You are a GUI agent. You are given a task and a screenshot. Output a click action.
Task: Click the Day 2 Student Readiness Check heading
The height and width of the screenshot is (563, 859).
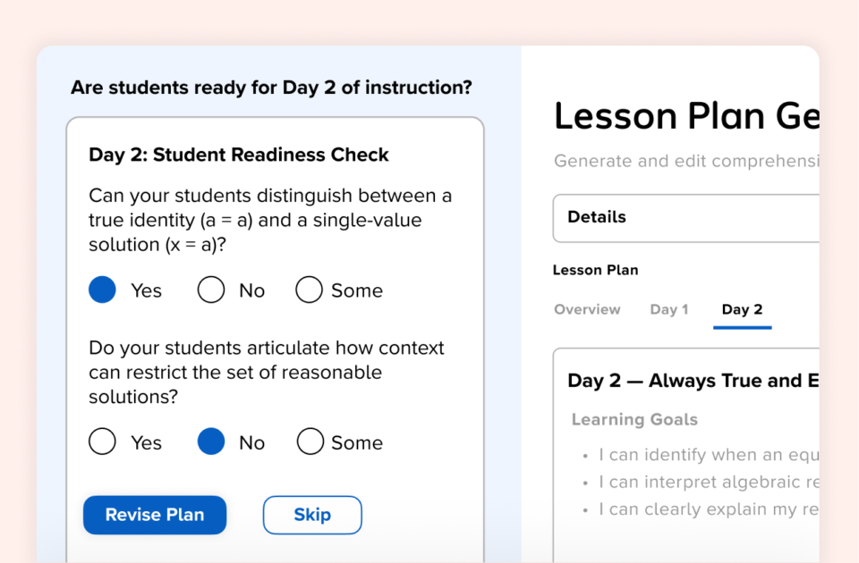click(238, 155)
